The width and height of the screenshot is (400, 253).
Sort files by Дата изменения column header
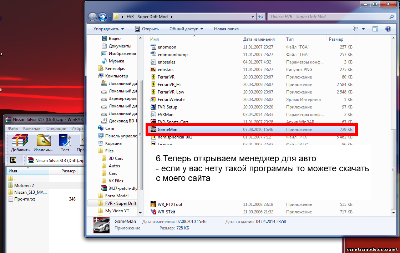(x=259, y=39)
